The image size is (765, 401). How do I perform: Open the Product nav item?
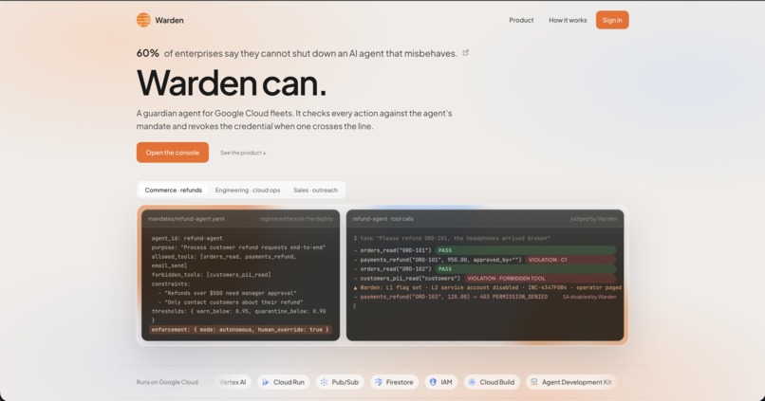521,20
